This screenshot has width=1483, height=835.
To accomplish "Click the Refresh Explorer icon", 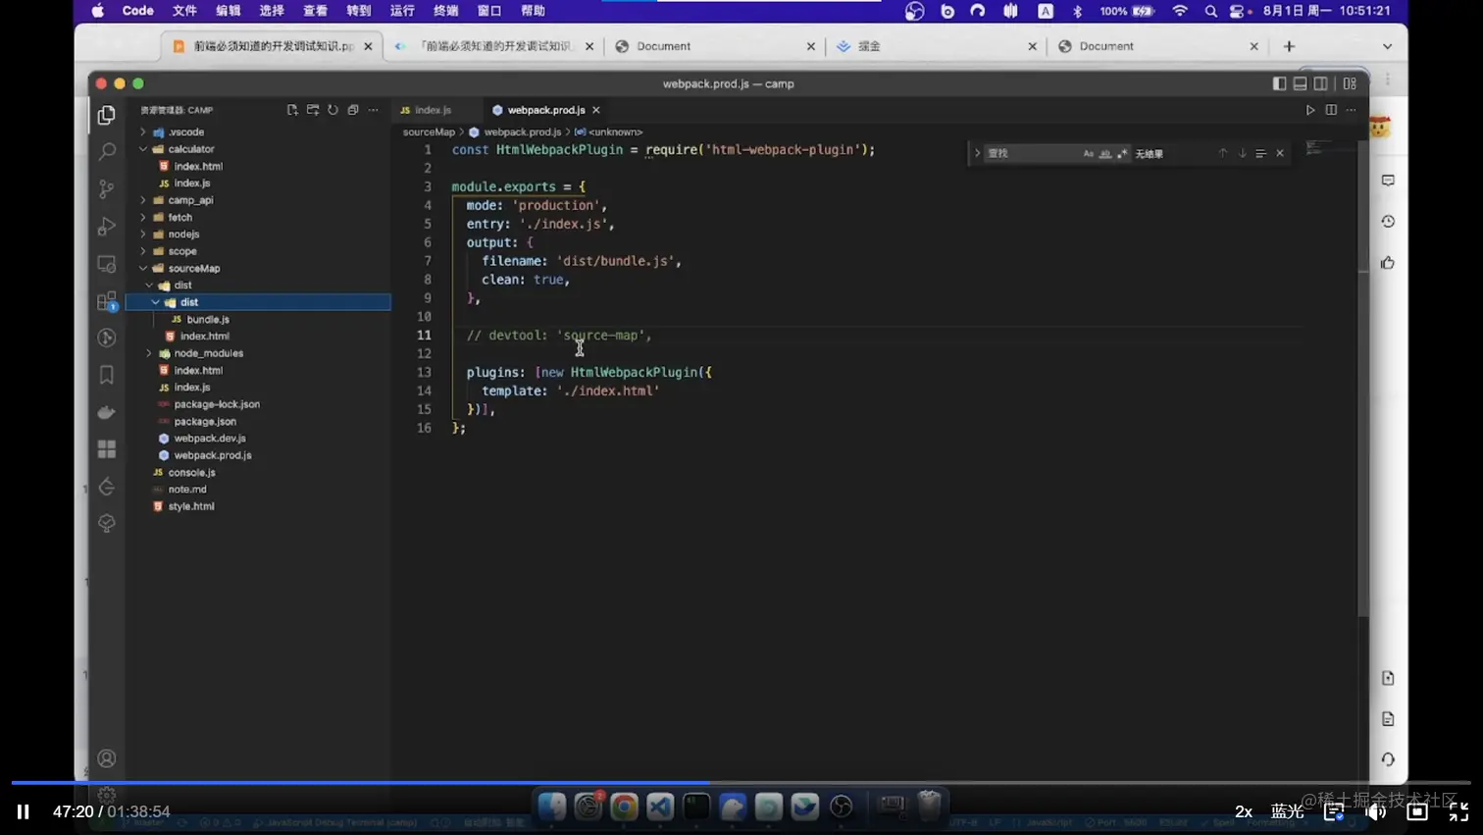I will tap(332, 110).
